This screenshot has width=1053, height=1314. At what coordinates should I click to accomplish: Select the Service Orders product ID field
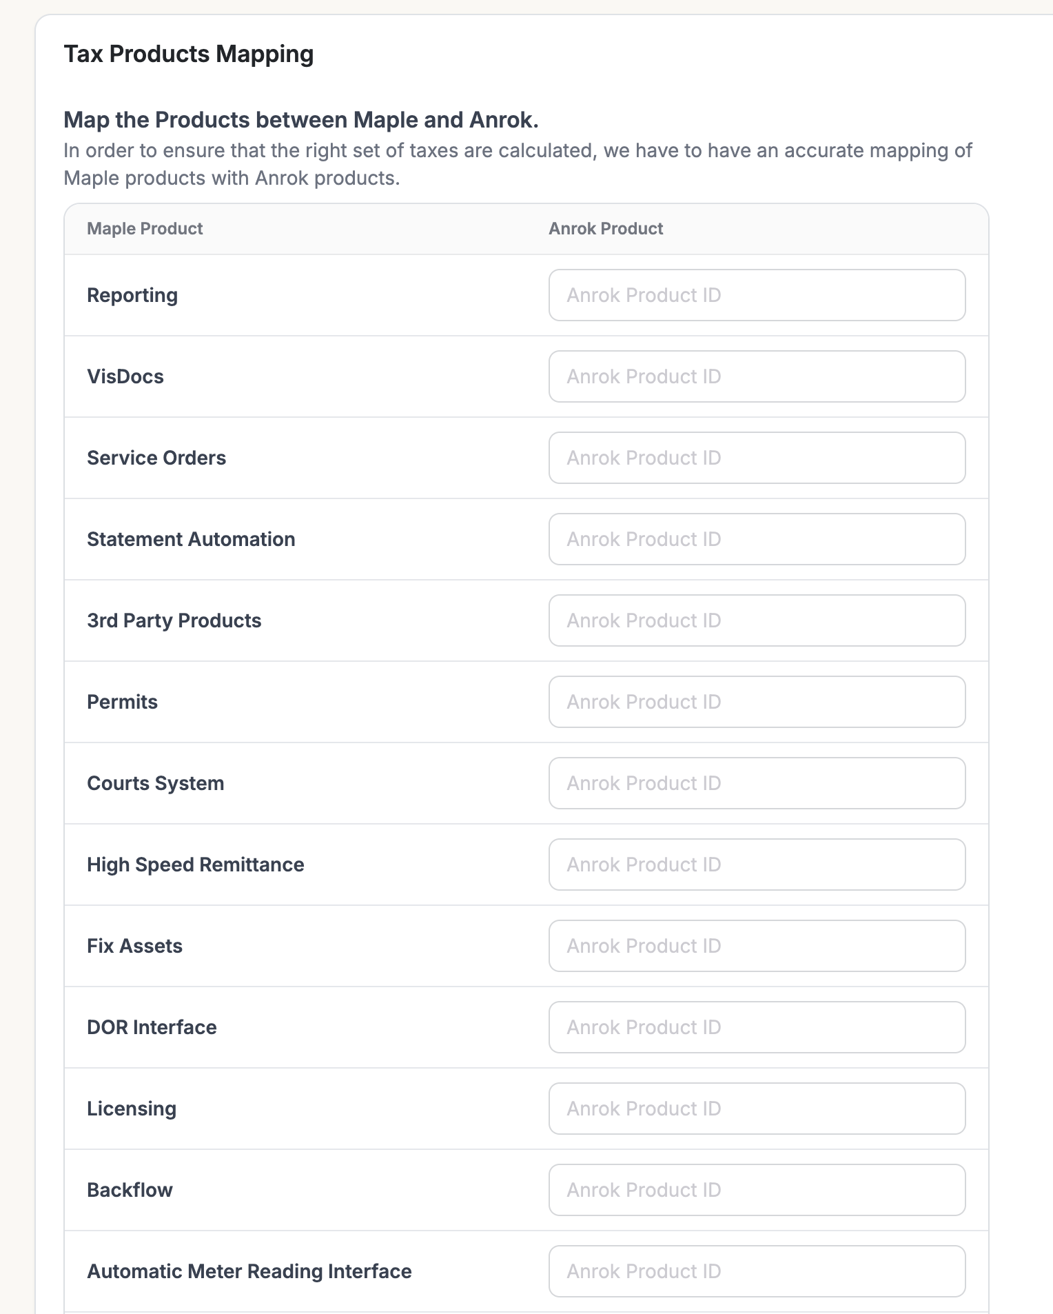[757, 458]
